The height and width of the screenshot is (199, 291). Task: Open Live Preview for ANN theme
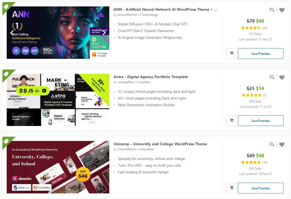pos(261,53)
